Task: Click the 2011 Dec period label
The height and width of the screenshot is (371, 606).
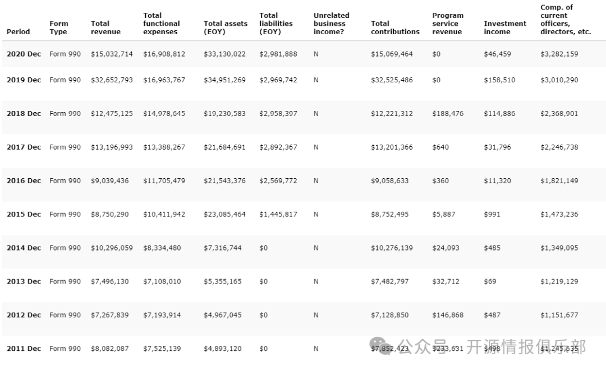Action: pos(24,349)
